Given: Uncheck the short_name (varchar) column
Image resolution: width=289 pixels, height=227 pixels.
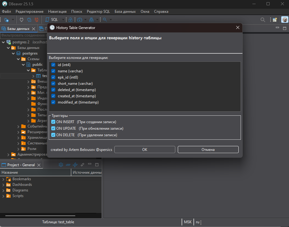Looking at the screenshot, I should (53, 84).
